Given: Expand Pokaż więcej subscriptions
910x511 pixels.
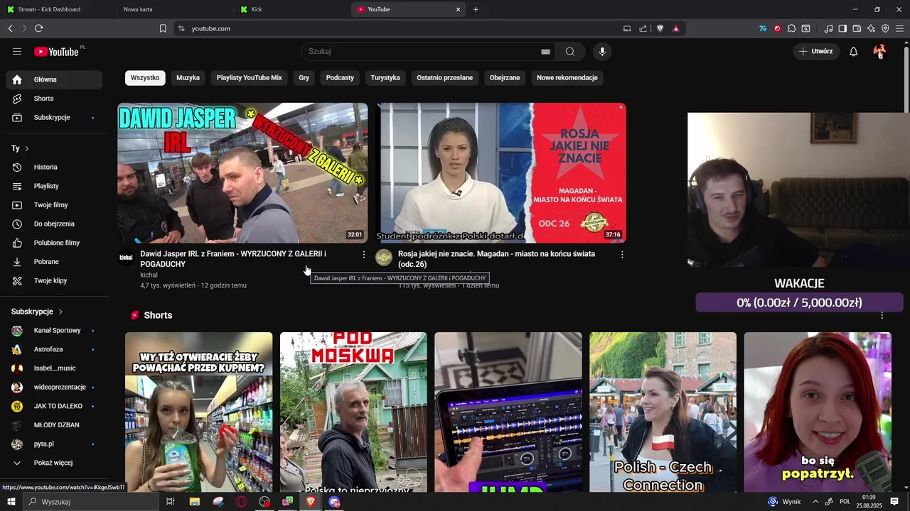Looking at the screenshot, I should point(54,463).
